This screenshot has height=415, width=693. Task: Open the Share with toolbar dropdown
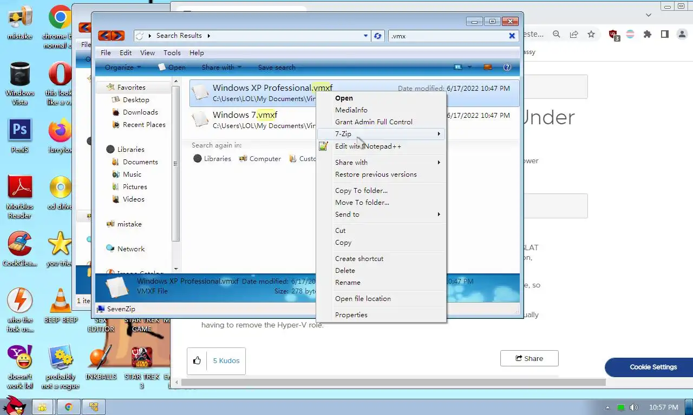[x=221, y=68]
